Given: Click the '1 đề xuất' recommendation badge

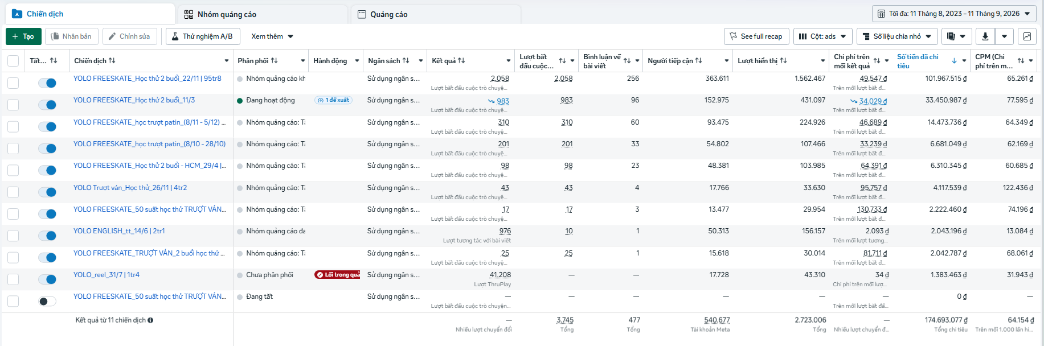Looking at the screenshot, I should (334, 100).
